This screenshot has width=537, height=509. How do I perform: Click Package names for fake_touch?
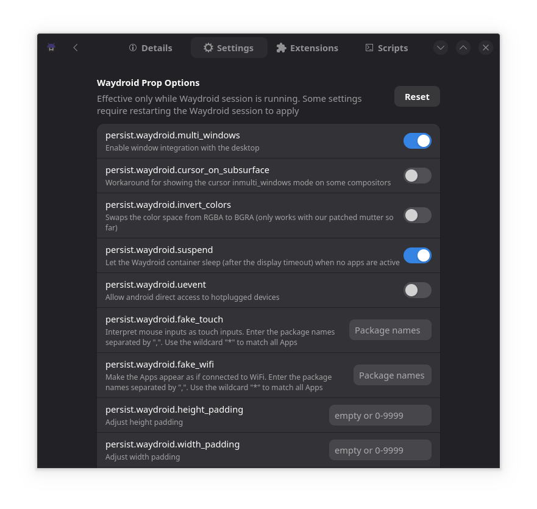(389, 330)
